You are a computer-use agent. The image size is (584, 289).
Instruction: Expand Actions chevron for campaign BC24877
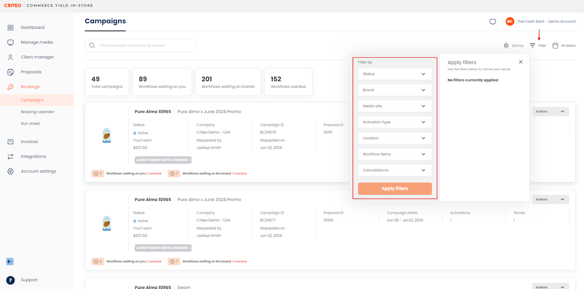pos(562,200)
